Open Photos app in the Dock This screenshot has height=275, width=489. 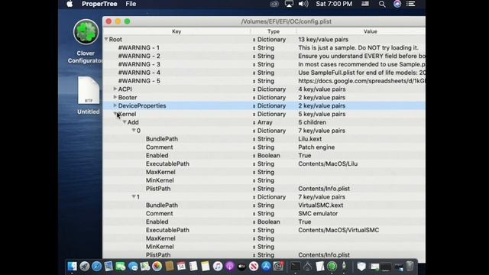(x=157, y=267)
